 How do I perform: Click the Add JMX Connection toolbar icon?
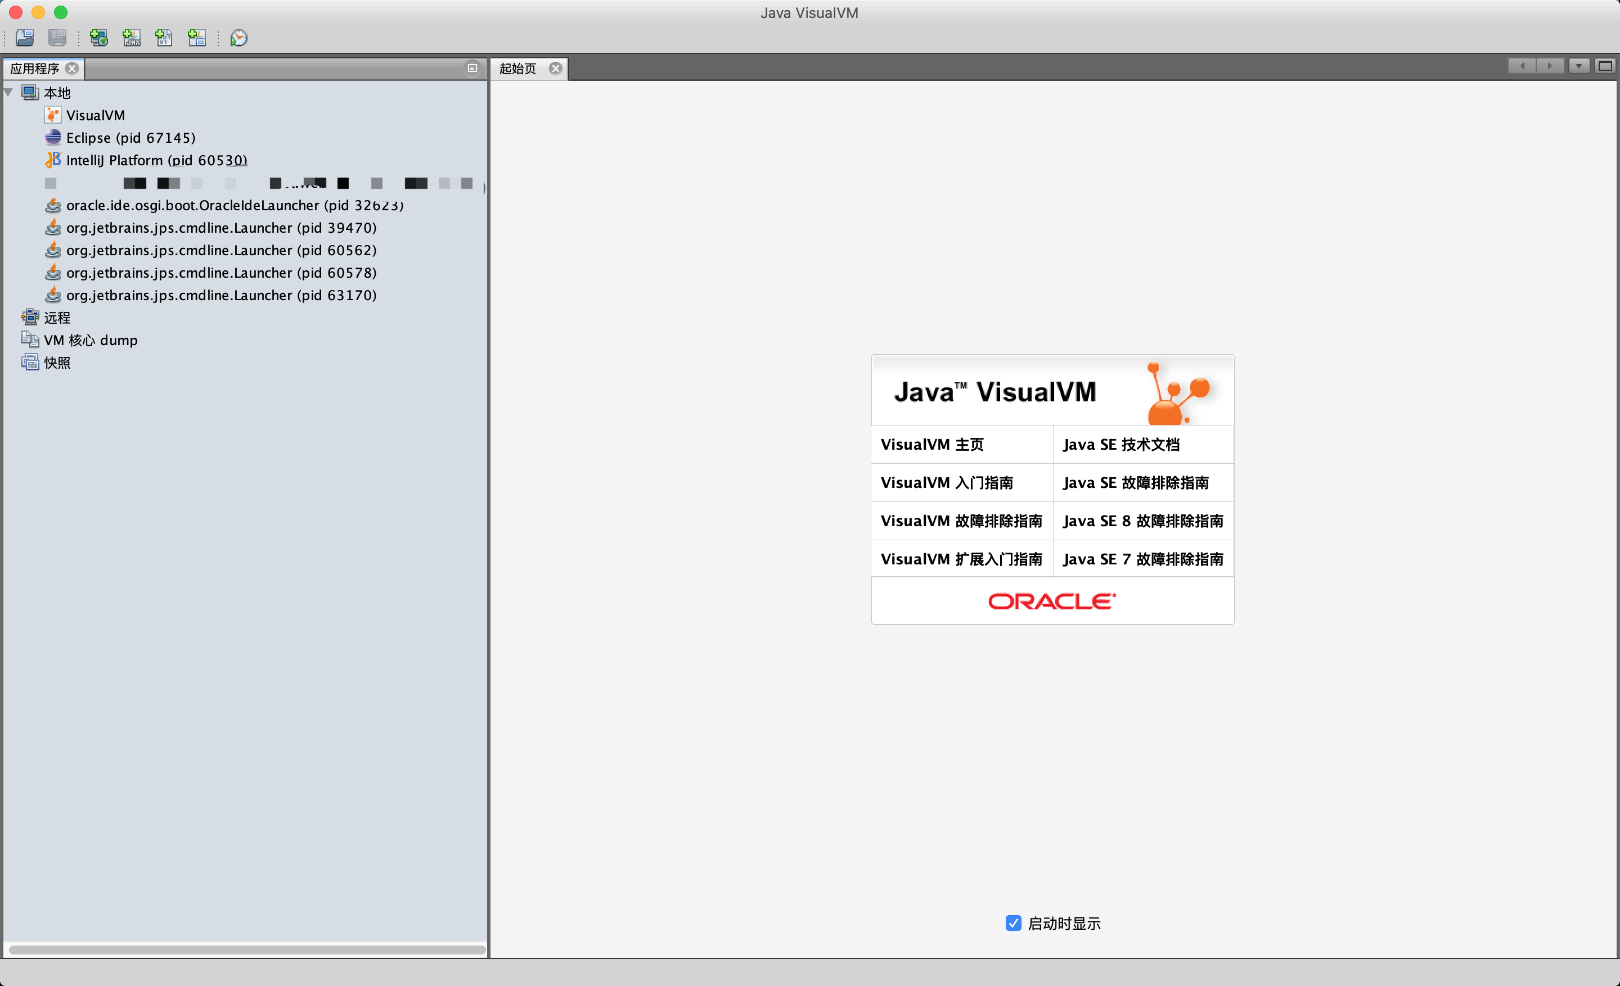[x=132, y=38]
